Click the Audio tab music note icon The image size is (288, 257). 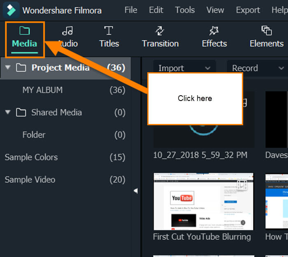pos(67,31)
